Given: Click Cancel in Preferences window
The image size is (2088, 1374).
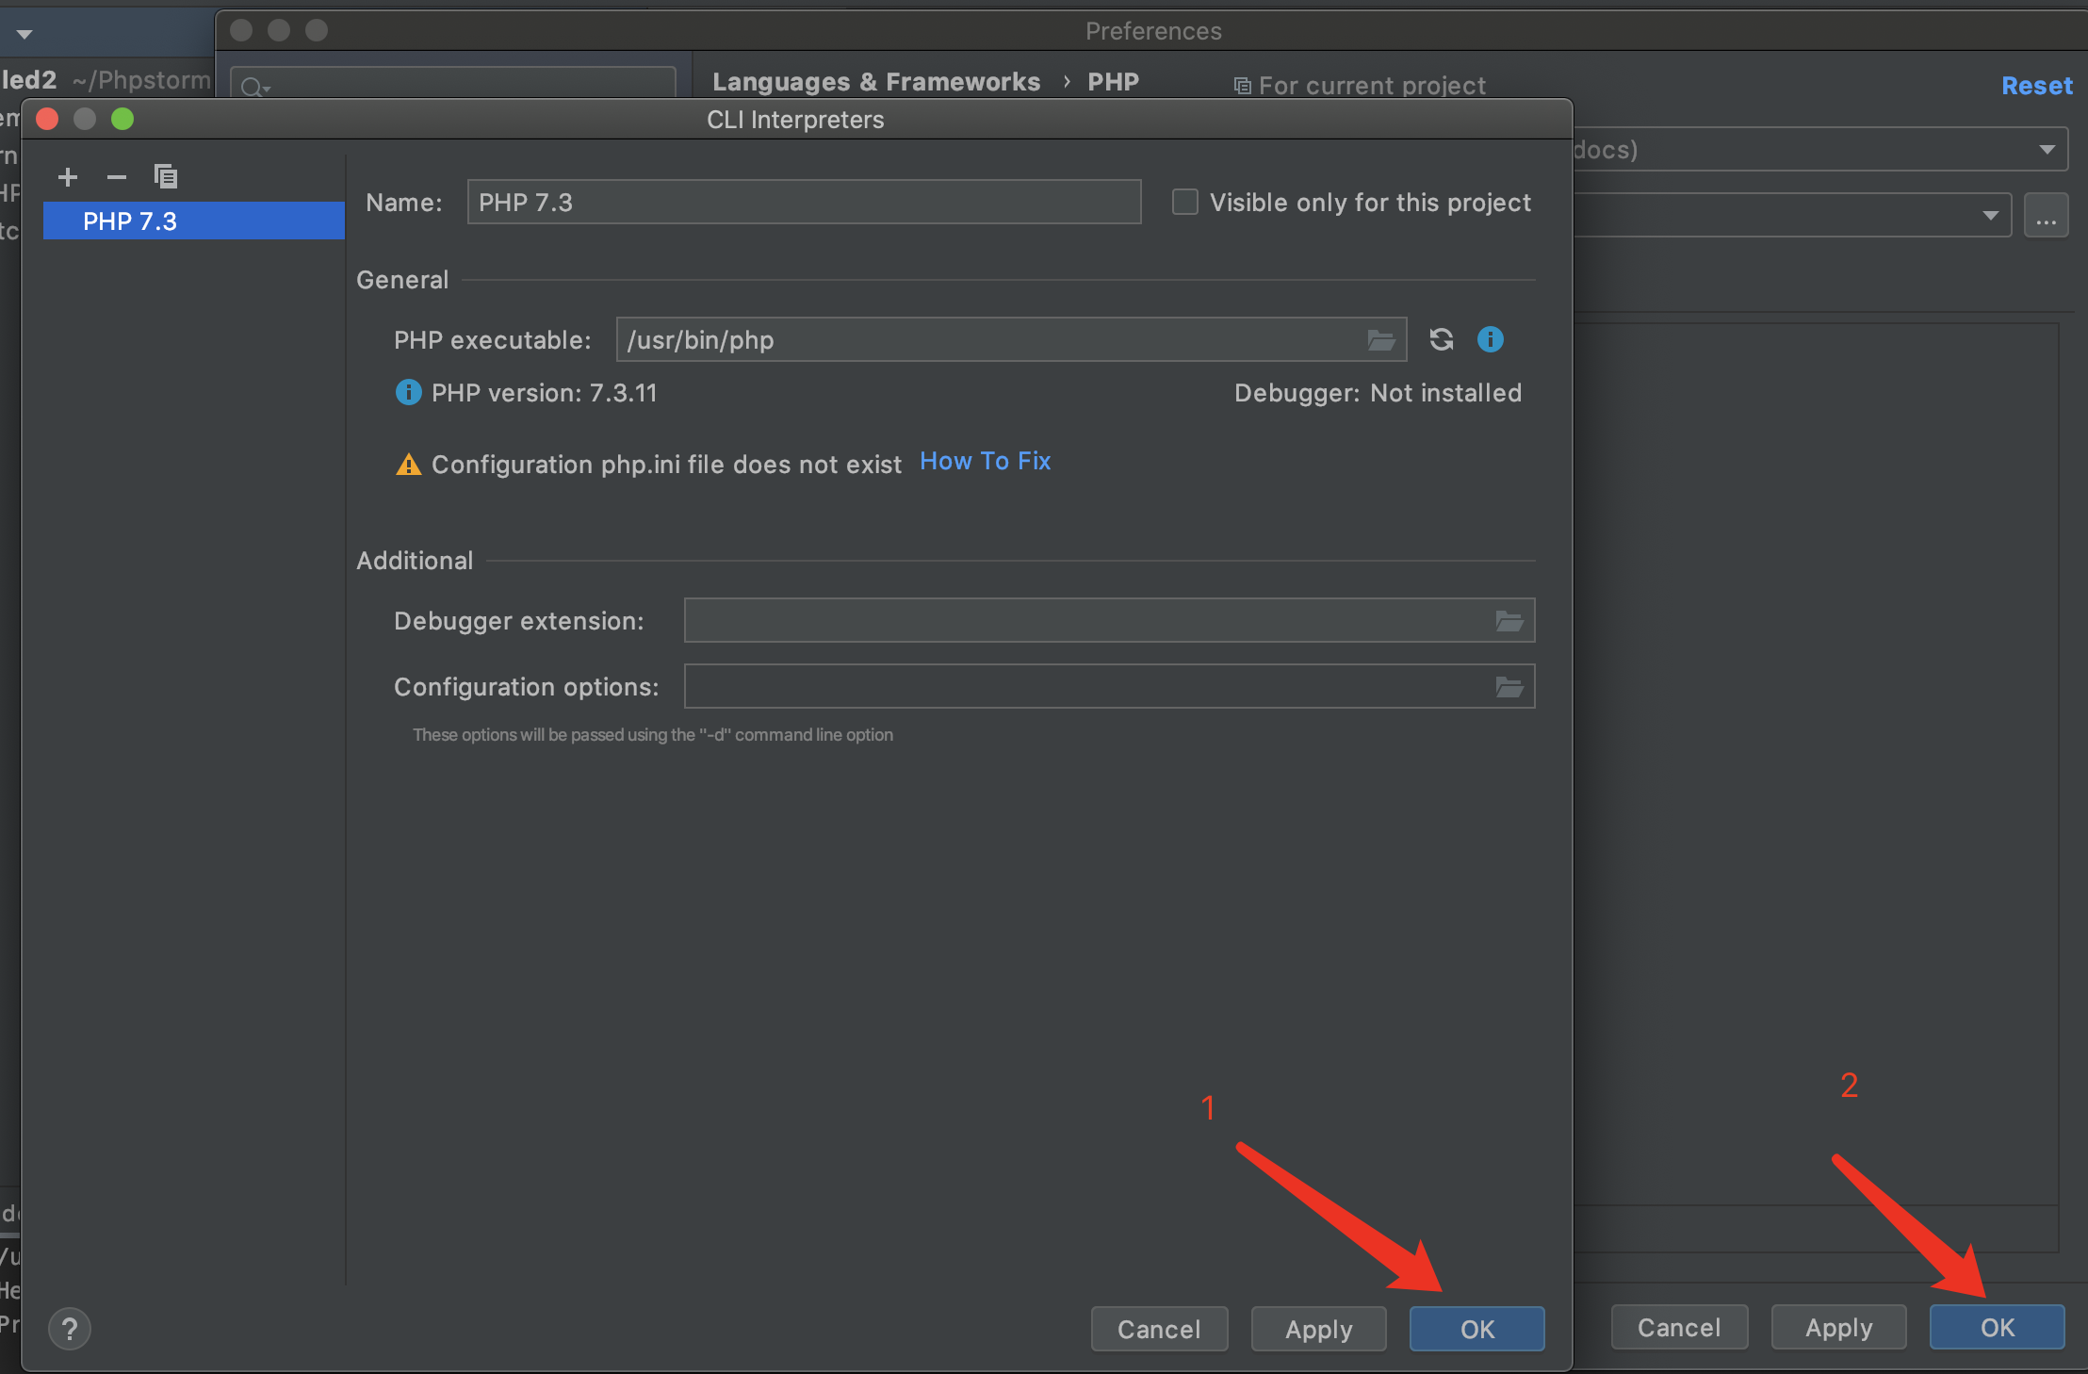Looking at the screenshot, I should 1678,1327.
